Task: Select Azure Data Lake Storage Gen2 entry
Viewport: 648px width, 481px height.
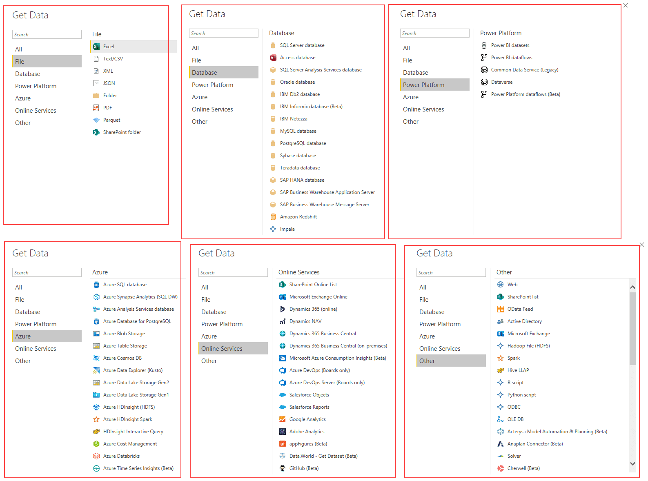Action: (135, 383)
